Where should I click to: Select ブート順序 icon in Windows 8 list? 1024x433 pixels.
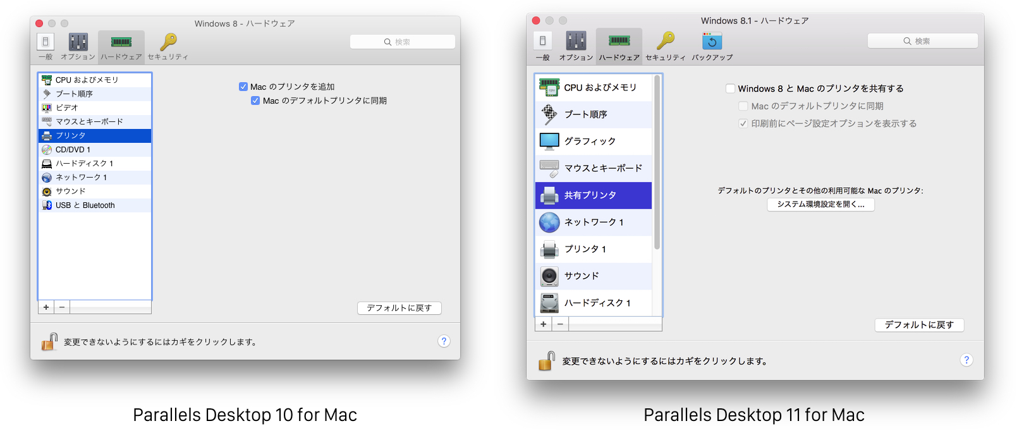(x=47, y=94)
